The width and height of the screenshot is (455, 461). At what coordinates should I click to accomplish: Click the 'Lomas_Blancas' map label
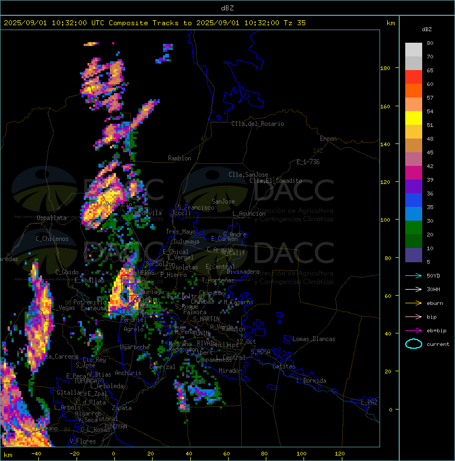[x=314, y=339]
